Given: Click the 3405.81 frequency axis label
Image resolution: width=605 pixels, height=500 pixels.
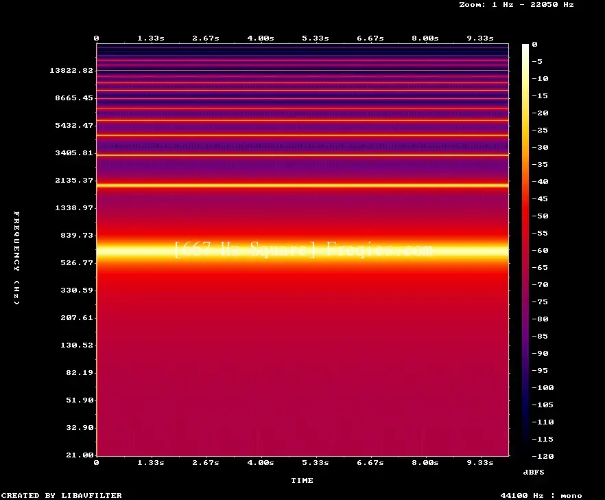Looking at the screenshot, I should (74, 152).
